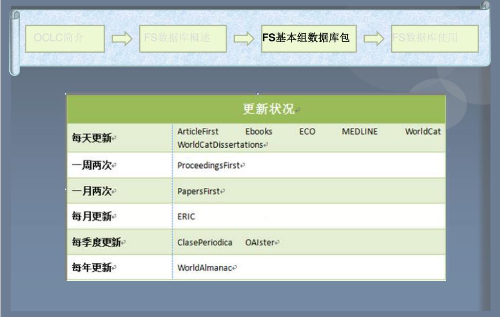This screenshot has height=317, width=500.
Task: Click the ProceedingsFirst database name
Action: point(208,165)
